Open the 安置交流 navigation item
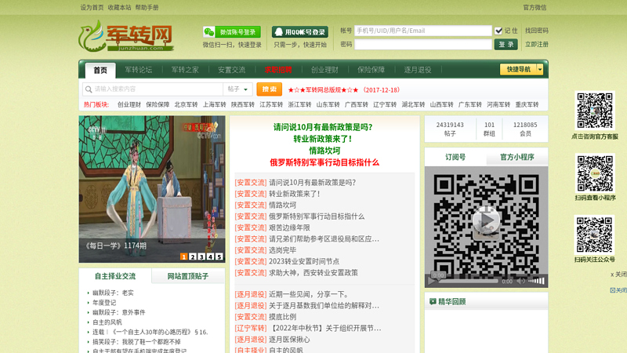This screenshot has width=627, height=353. 231,70
